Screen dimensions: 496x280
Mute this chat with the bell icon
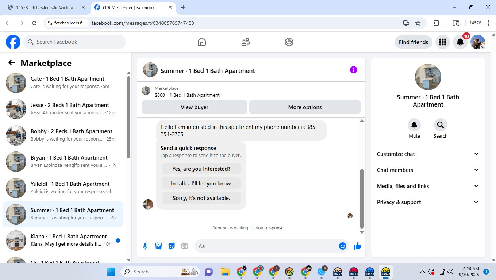(x=414, y=125)
